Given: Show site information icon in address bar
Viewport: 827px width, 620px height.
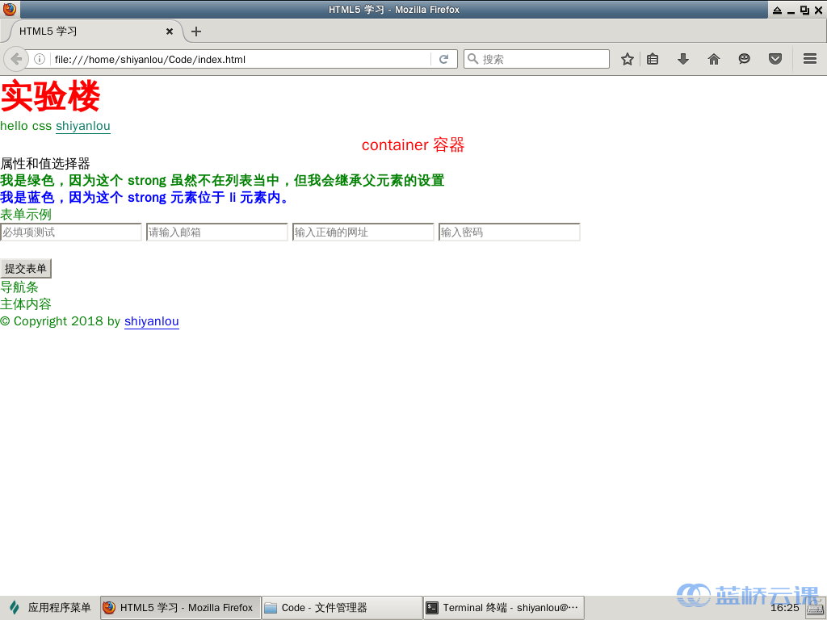Looking at the screenshot, I should [39, 59].
